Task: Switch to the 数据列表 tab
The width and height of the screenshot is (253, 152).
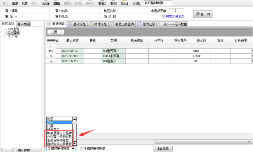Action: (56, 24)
